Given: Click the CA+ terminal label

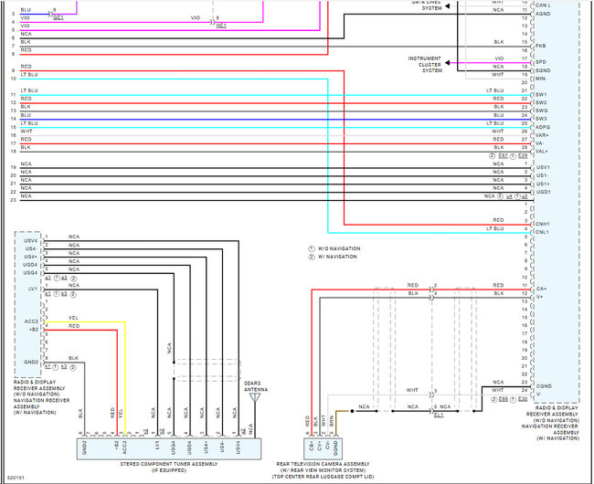Looking at the screenshot, I should [541, 289].
